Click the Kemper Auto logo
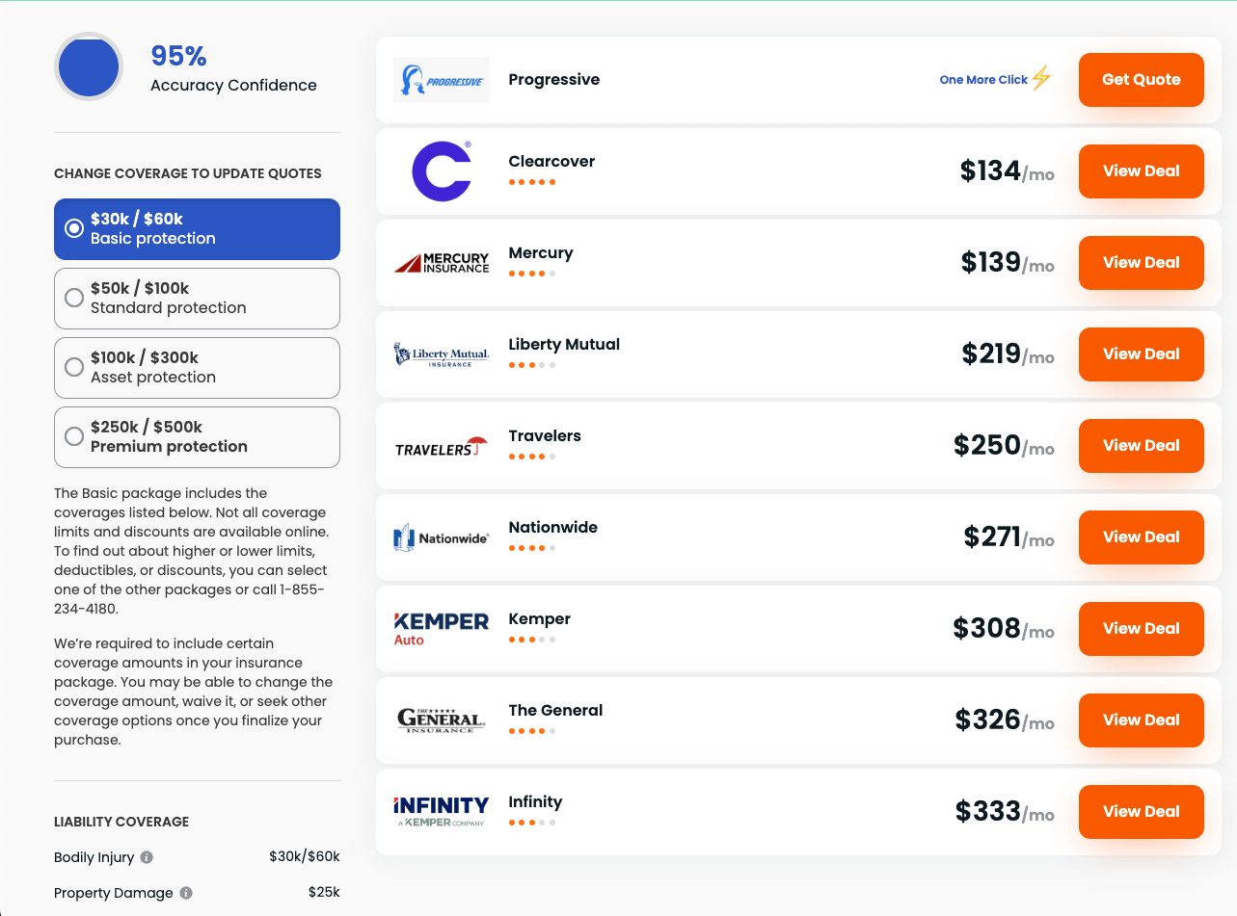Image resolution: width=1237 pixels, height=916 pixels. (x=442, y=627)
